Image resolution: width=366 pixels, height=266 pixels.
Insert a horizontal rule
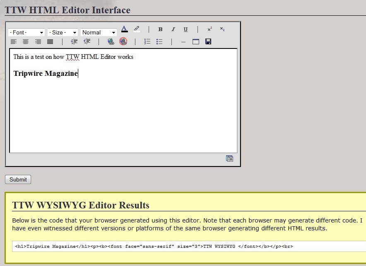click(183, 42)
